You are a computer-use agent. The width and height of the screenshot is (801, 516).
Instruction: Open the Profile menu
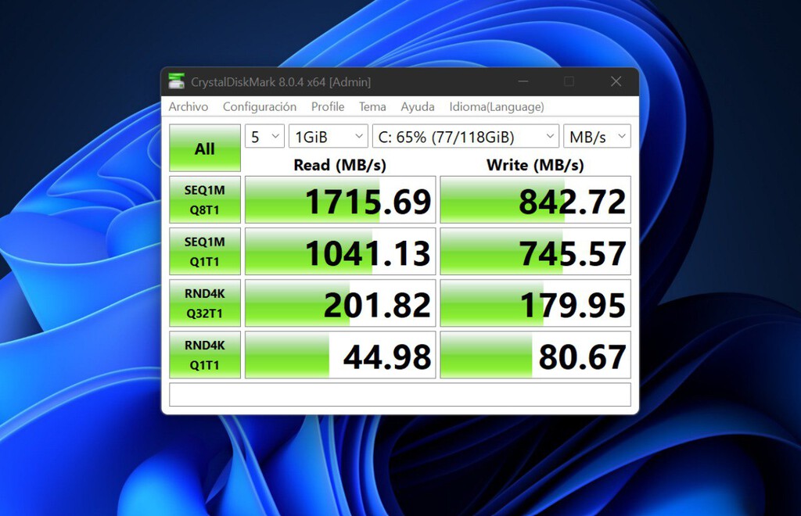pos(328,106)
